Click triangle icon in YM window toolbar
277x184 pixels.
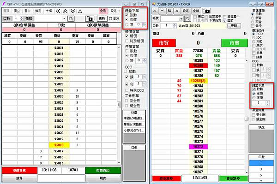tap(80, 11)
